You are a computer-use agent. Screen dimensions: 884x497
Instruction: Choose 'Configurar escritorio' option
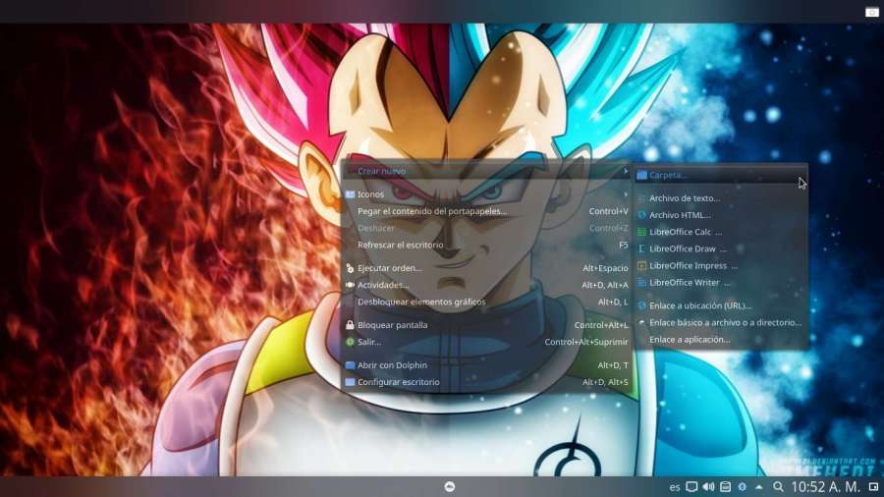pos(398,382)
